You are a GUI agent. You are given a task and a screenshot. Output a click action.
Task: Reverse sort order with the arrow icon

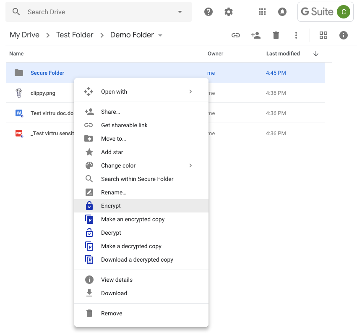point(315,54)
